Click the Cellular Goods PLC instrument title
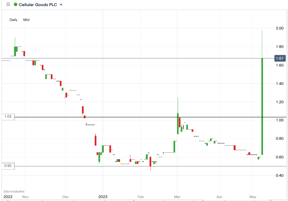 (x=38, y=5)
